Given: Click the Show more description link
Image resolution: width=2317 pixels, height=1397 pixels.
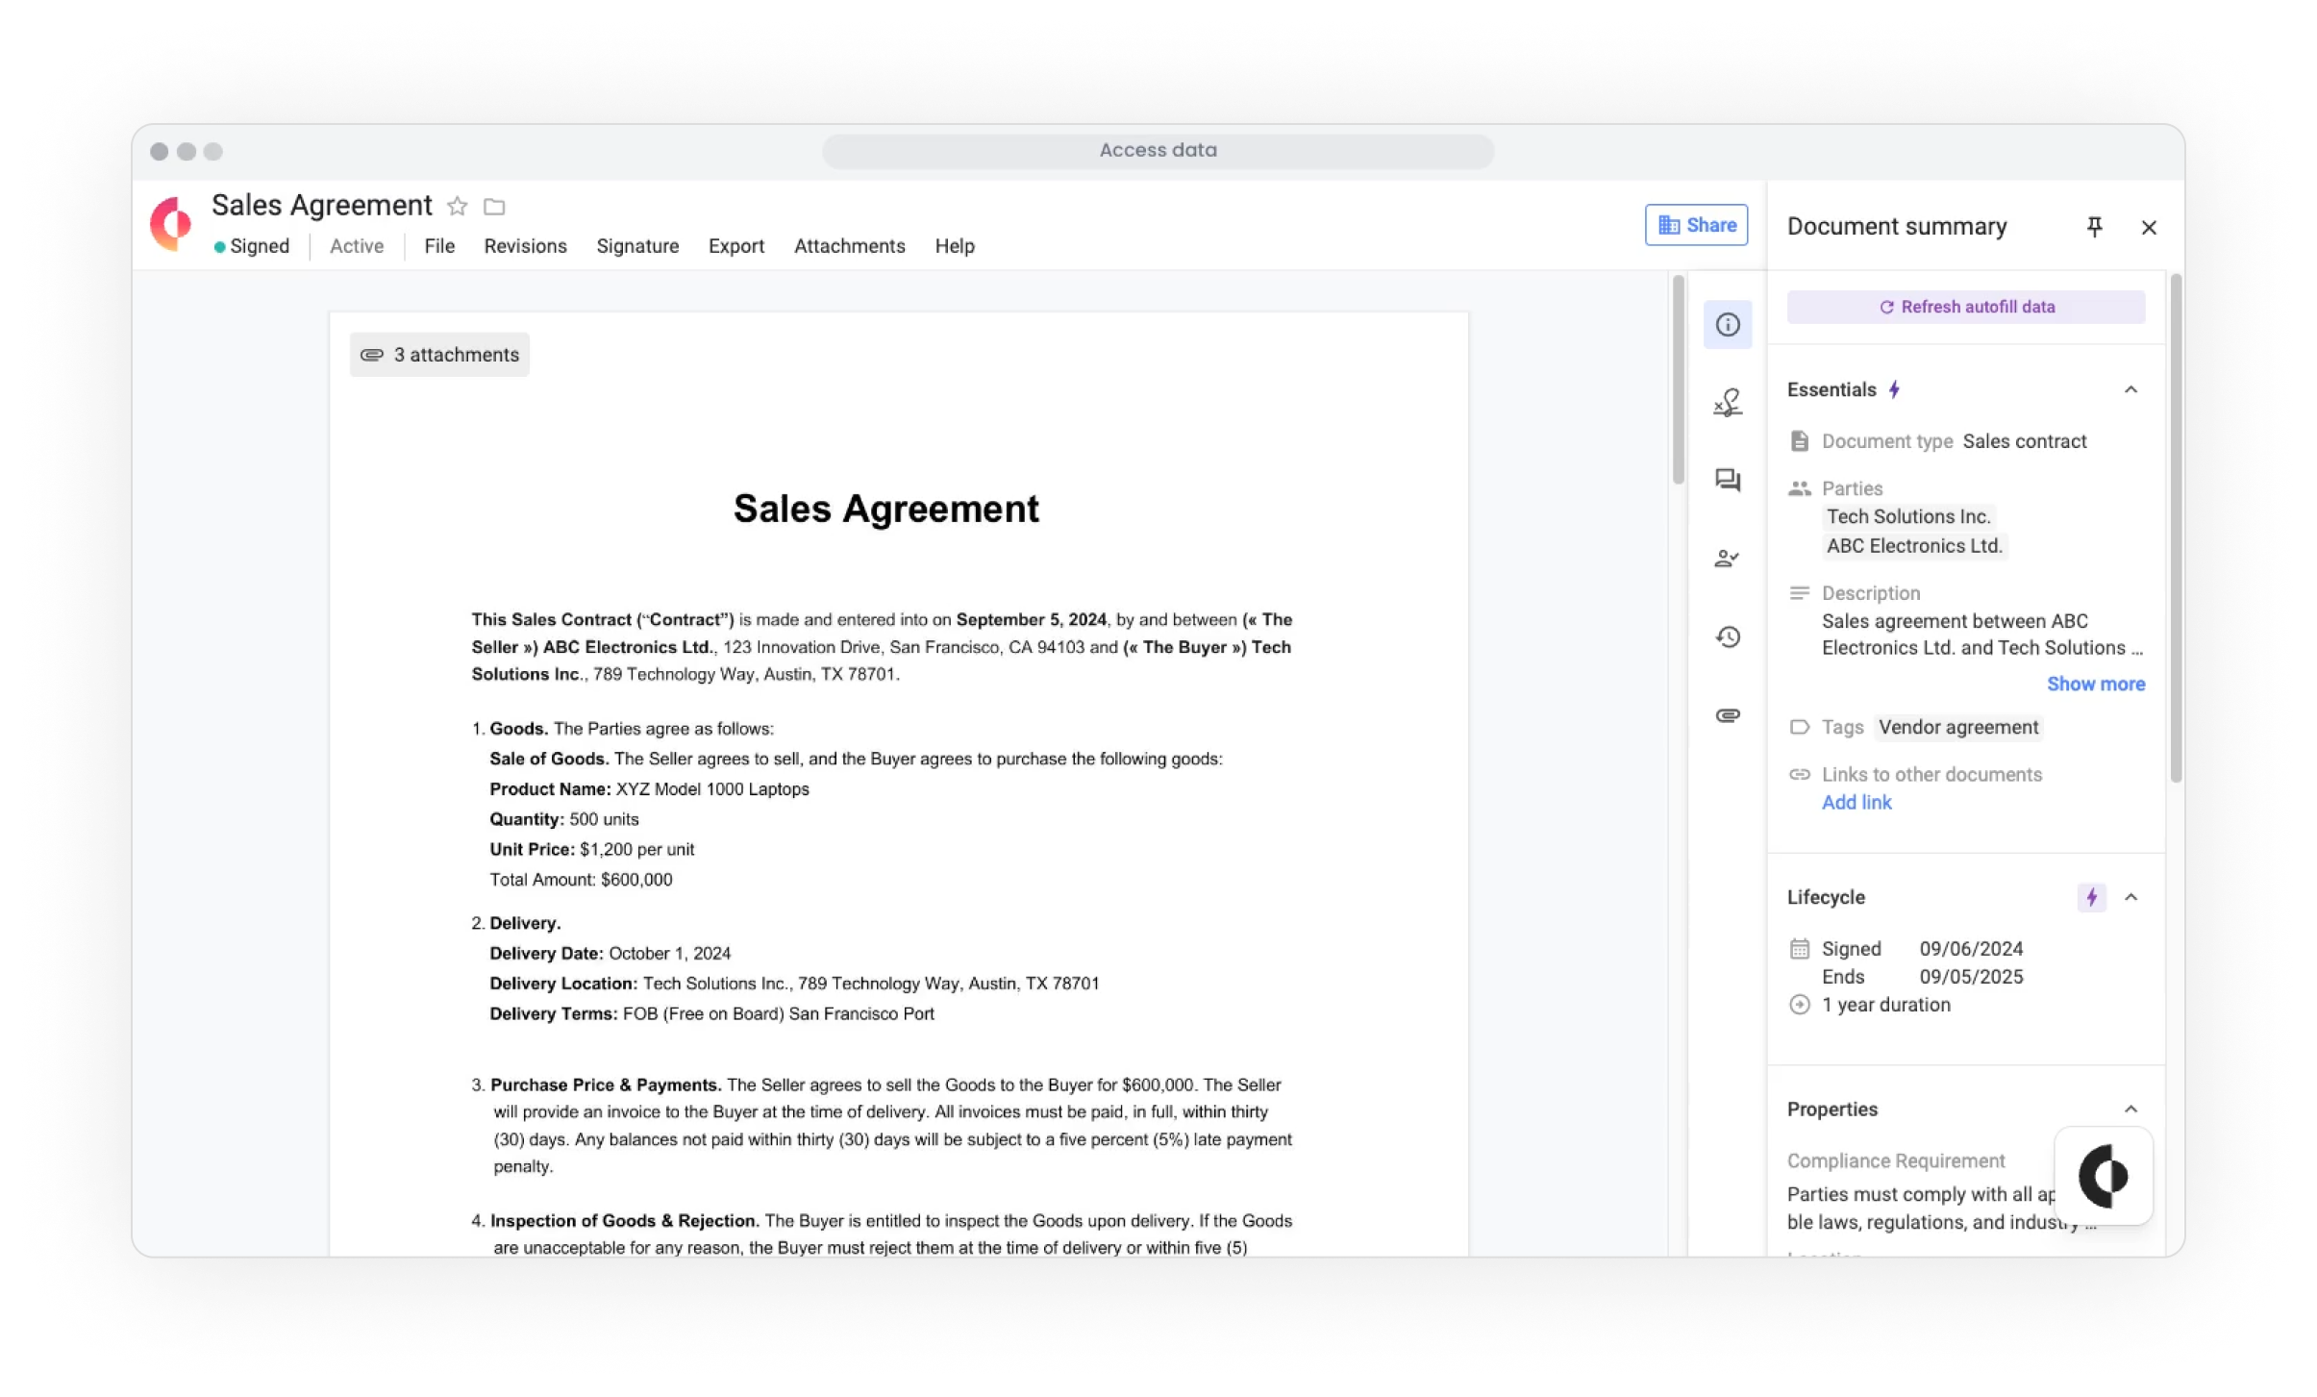Looking at the screenshot, I should click(x=2095, y=684).
